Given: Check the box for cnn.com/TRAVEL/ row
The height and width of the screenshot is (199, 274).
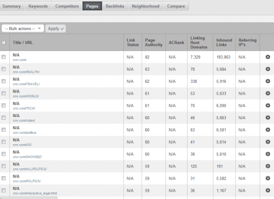Looking at the screenshot, I should point(3,81).
